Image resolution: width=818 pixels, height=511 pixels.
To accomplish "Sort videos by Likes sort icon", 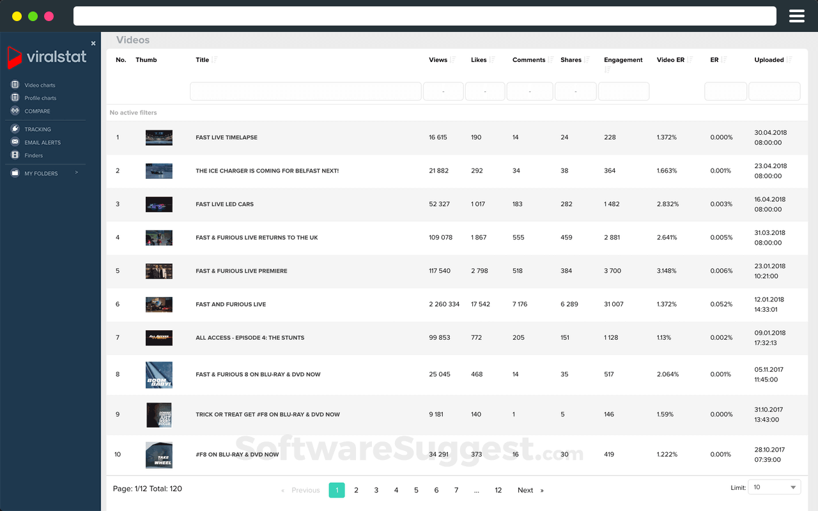I will pos(492,60).
